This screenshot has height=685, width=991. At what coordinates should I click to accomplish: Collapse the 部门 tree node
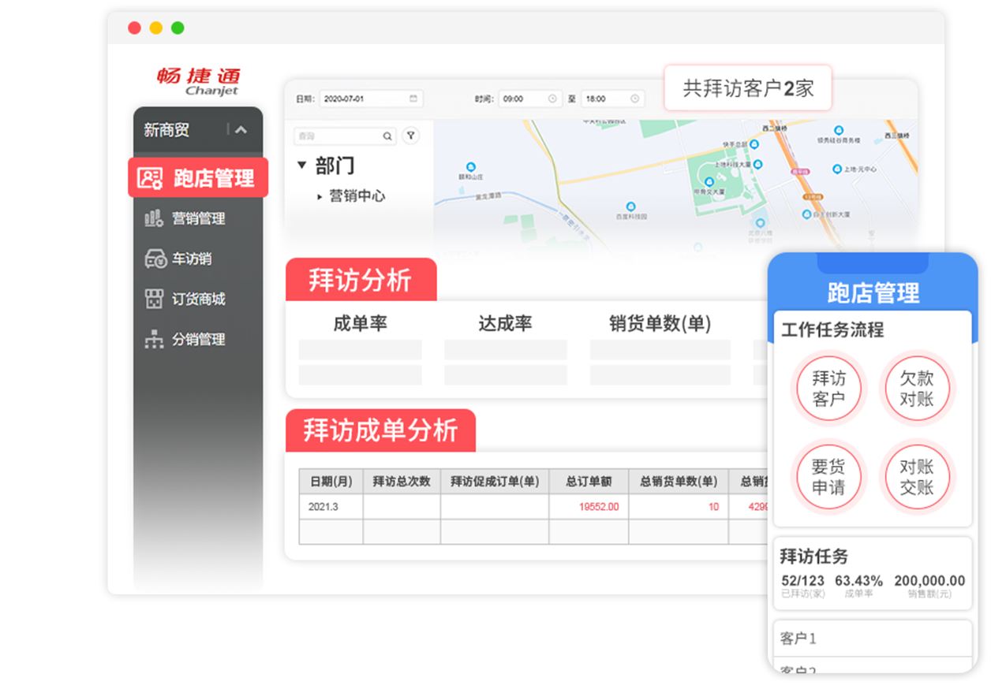pyautogui.click(x=301, y=166)
